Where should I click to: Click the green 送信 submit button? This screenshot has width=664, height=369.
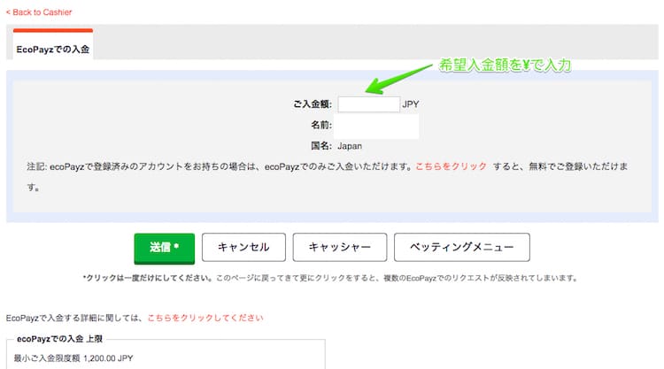pyautogui.click(x=165, y=248)
